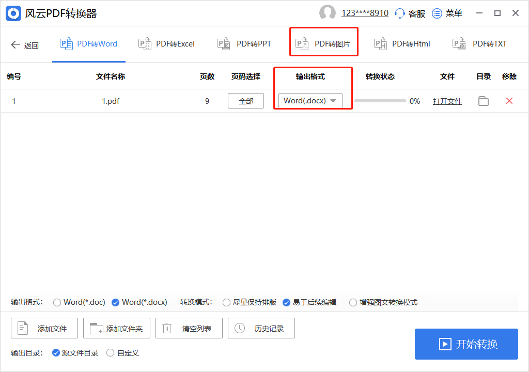Click the 页数 column header
Screen dimensions: 529x372
click(x=207, y=76)
